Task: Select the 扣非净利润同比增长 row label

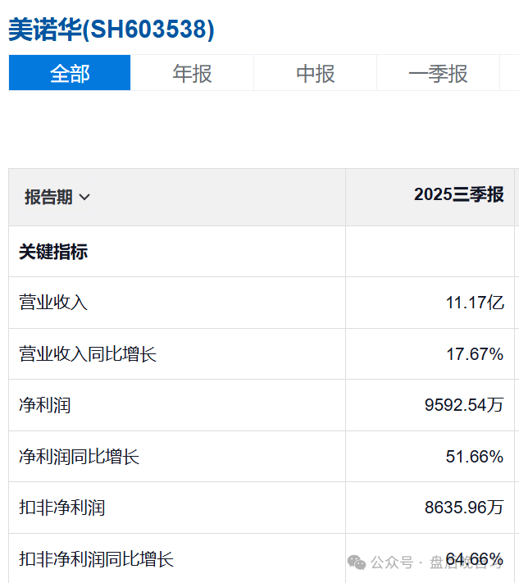Action: (x=96, y=559)
